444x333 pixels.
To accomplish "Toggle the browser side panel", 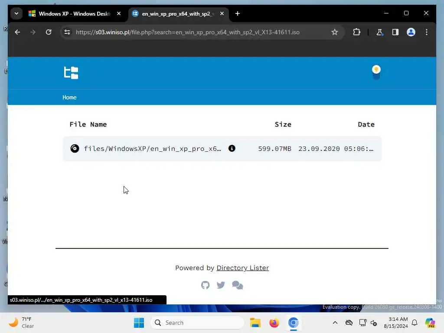I will (395, 32).
